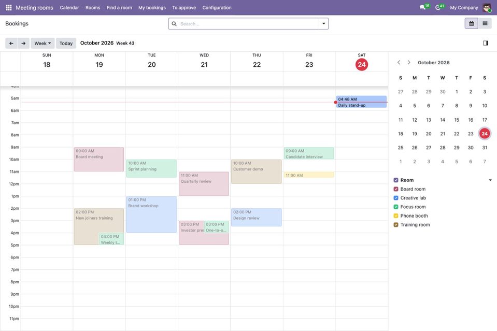
Task: Go to previous month in mini calendar
Action: point(399,62)
